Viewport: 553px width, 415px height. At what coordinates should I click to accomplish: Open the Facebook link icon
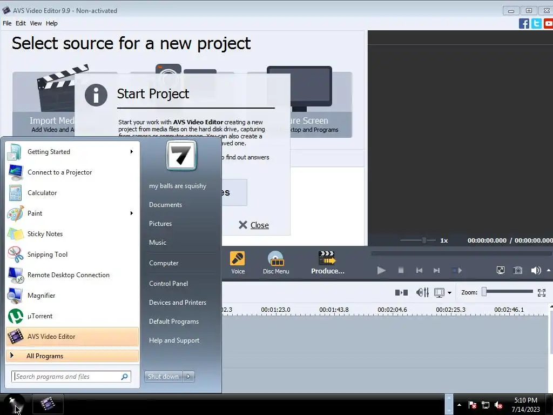tap(524, 24)
